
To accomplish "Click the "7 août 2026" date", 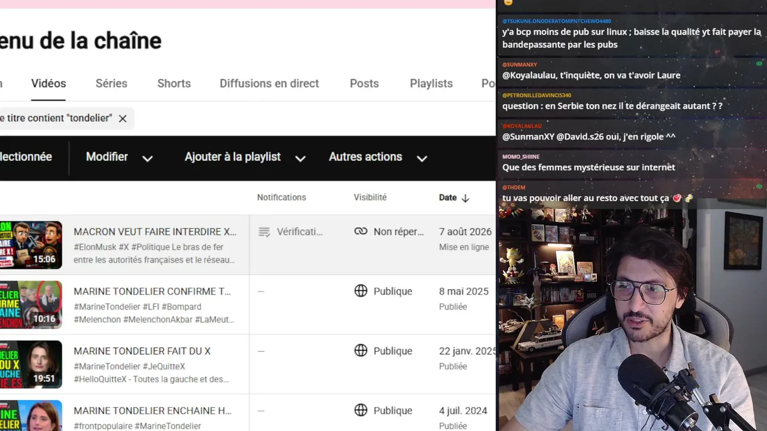I will pyautogui.click(x=465, y=232).
